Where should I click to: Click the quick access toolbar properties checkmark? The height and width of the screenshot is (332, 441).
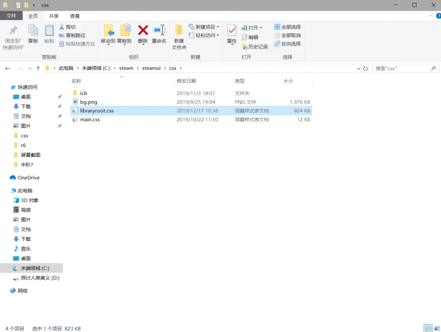(18, 5)
